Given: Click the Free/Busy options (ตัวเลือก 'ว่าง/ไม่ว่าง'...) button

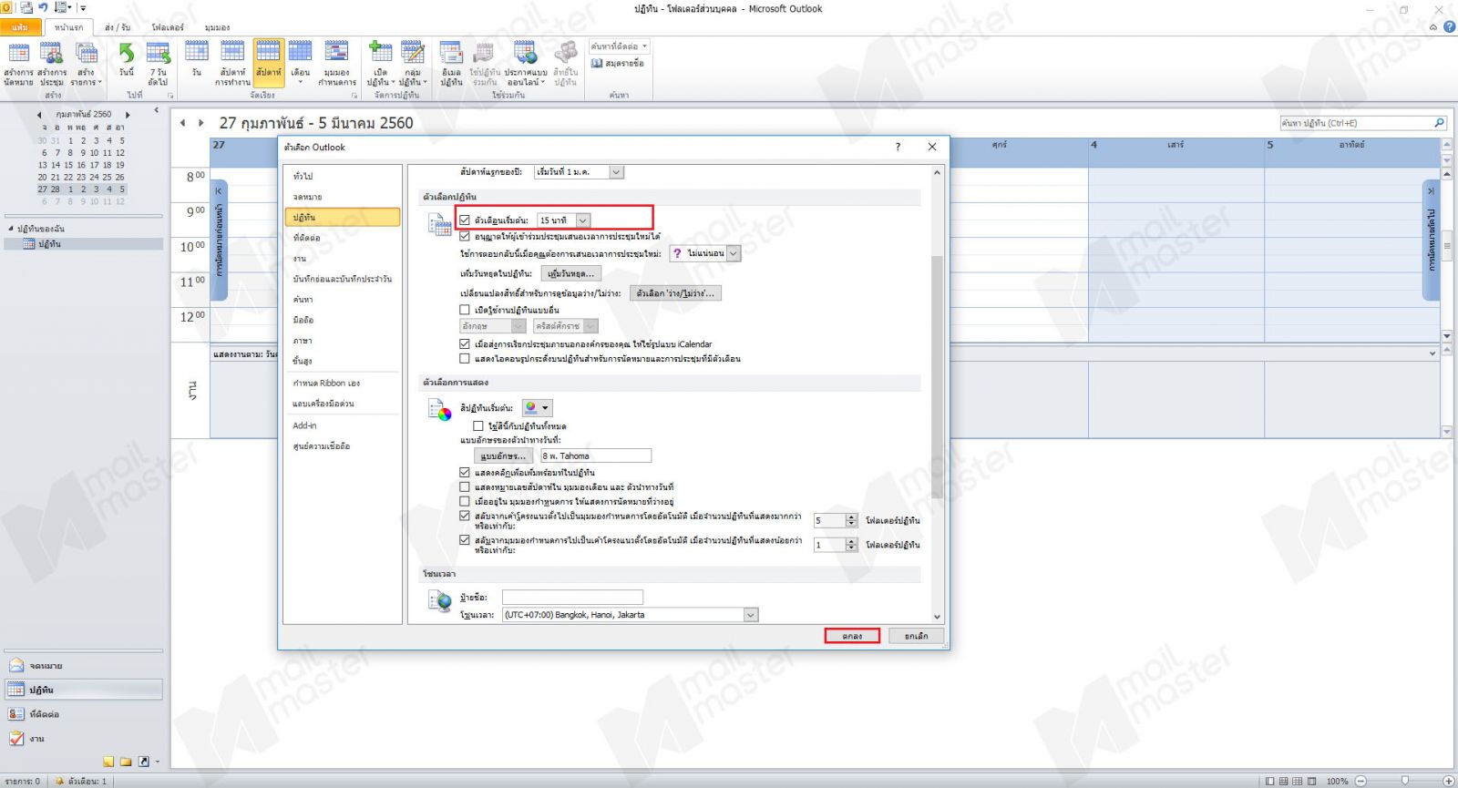Looking at the screenshot, I should (675, 293).
